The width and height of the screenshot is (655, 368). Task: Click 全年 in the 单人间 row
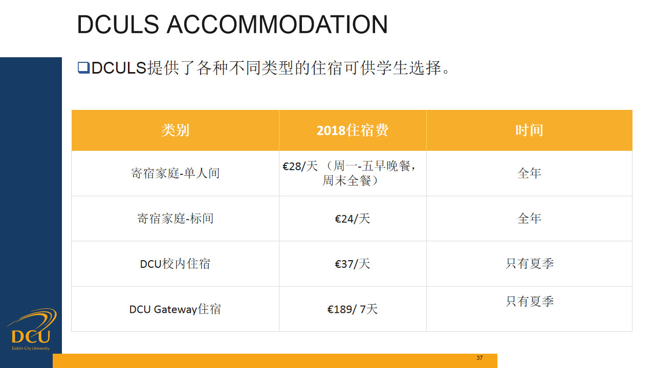tap(529, 173)
